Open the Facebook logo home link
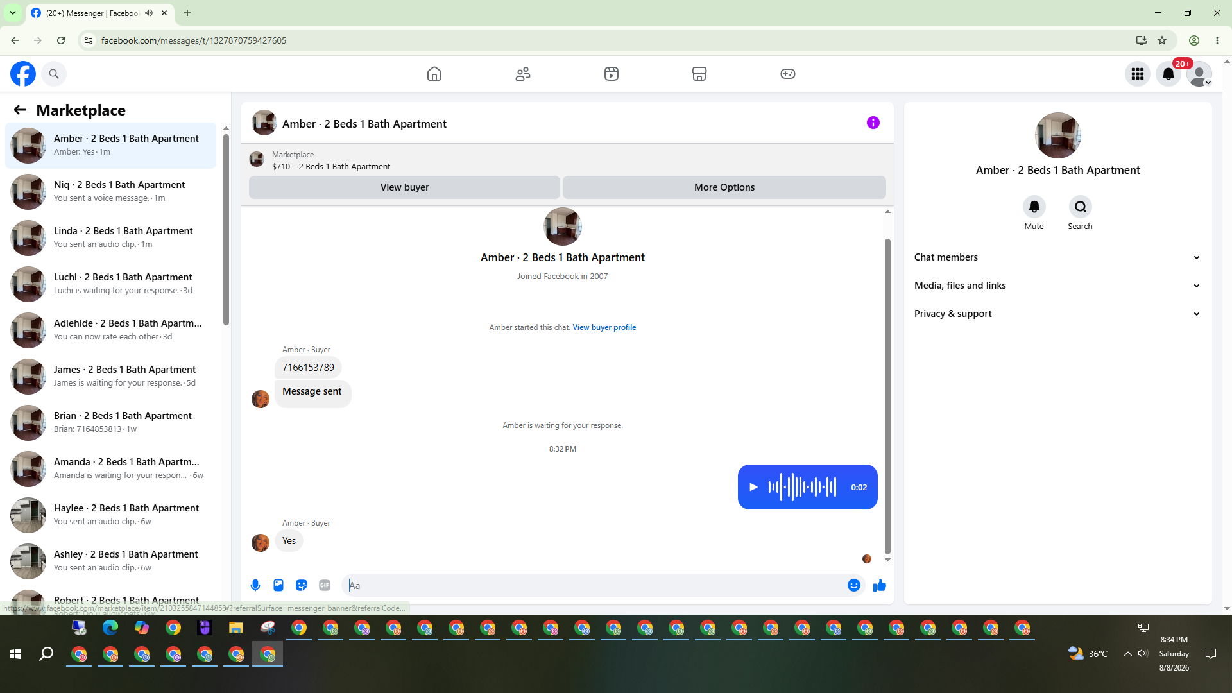This screenshot has height=693, width=1232. point(23,74)
